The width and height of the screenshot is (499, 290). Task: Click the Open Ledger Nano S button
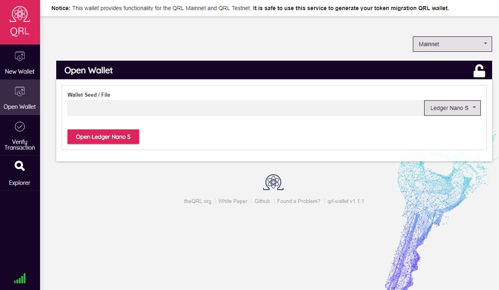(103, 137)
